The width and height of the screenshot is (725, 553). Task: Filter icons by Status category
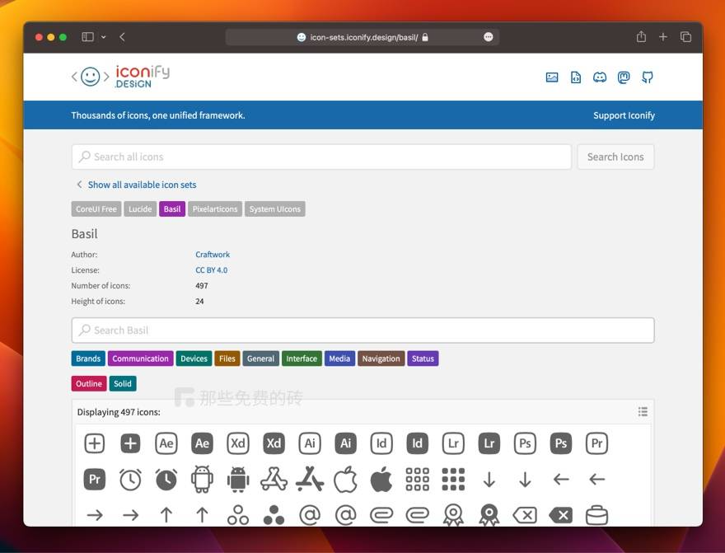423,359
